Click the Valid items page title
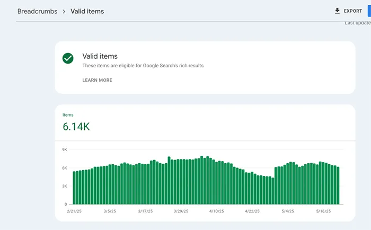The image size is (371, 230). pyautogui.click(x=87, y=11)
